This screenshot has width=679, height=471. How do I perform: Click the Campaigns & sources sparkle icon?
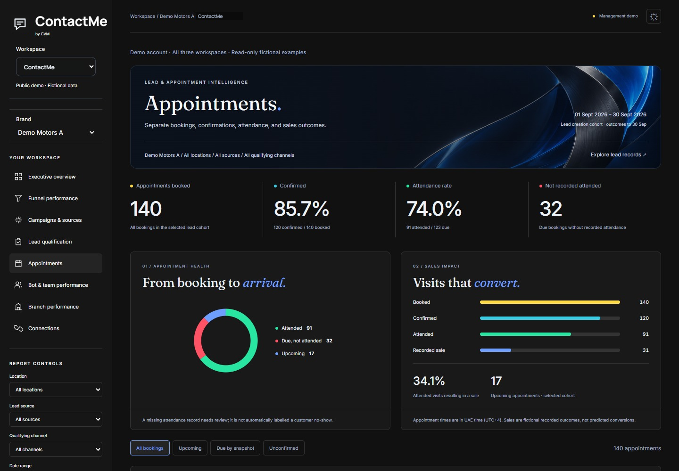(x=18, y=220)
